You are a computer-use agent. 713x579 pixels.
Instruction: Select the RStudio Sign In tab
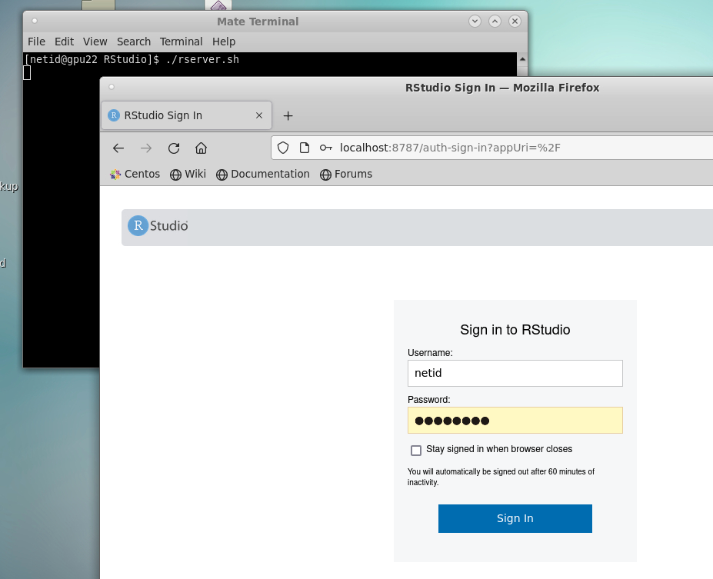[x=186, y=115]
